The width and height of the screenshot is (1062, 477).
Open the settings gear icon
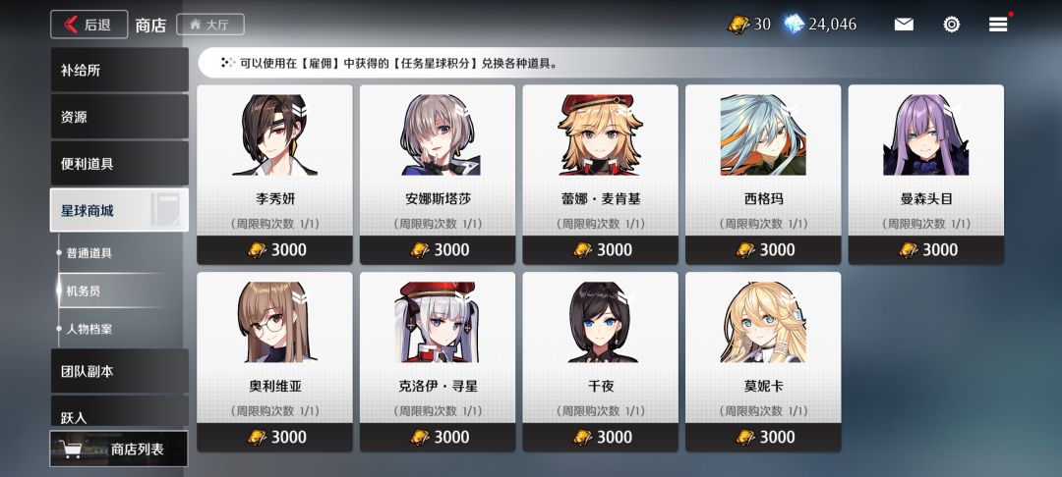coord(952,25)
